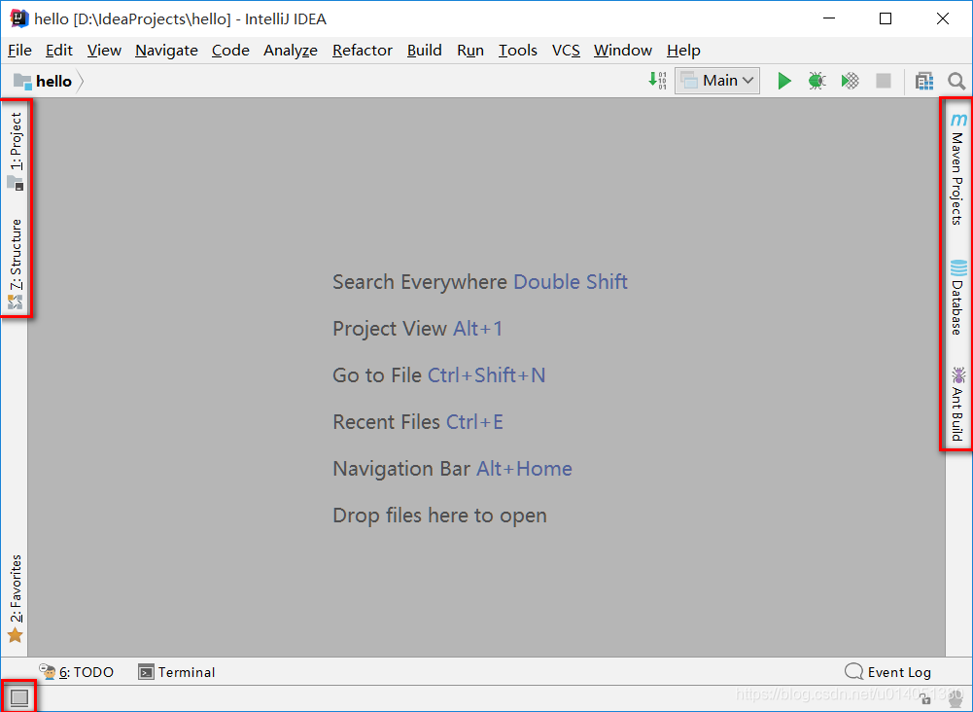The height and width of the screenshot is (712, 973).
Task: Open the Code menu
Action: pyautogui.click(x=230, y=51)
